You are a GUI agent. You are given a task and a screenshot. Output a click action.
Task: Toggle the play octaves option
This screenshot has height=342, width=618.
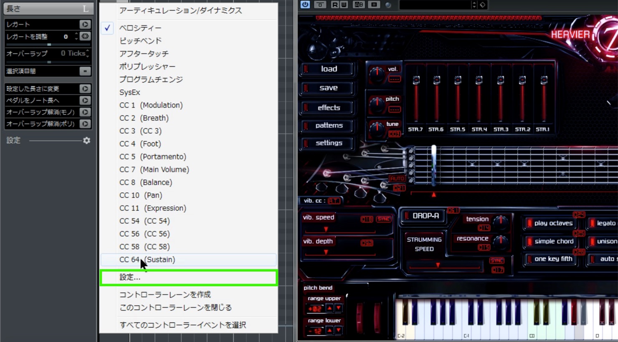(x=550, y=223)
